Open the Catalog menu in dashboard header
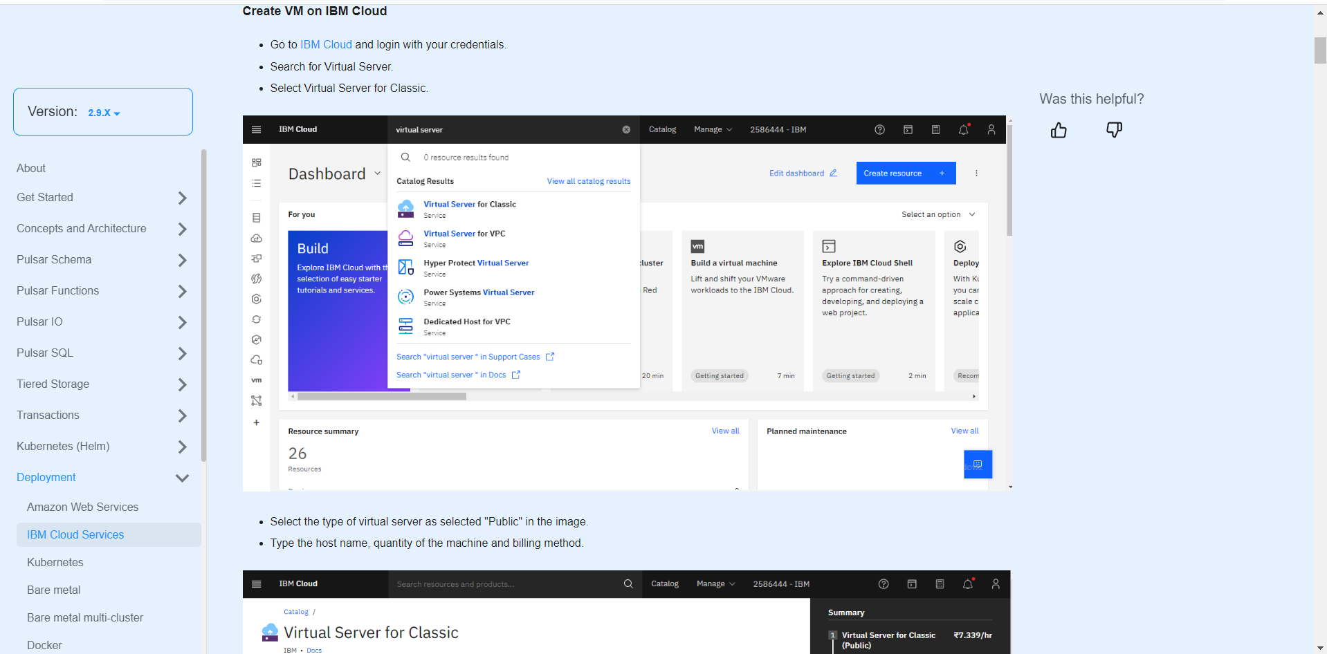The width and height of the screenshot is (1327, 654). coord(662,129)
